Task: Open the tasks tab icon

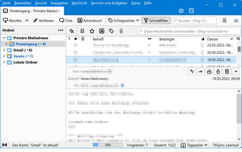Action: (191, 11)
